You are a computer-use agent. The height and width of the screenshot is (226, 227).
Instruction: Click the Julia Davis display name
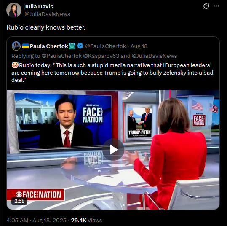39,6
